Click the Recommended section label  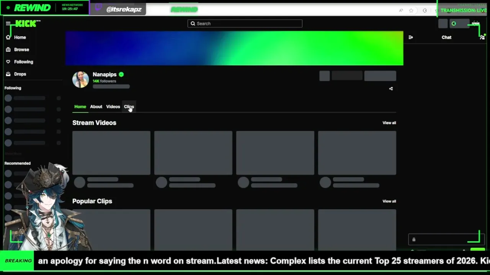point(17,163)
